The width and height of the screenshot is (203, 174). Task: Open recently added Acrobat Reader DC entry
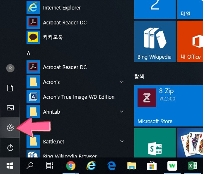[76, 22]
